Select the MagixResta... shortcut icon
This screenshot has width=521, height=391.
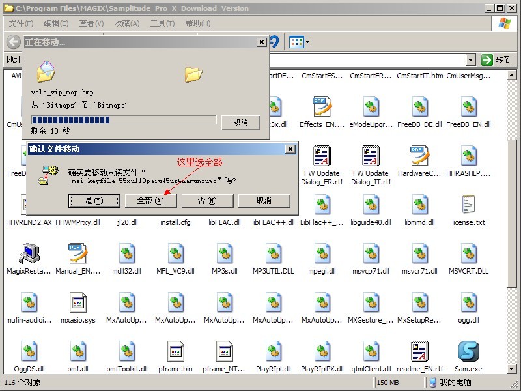pos(29,253)
